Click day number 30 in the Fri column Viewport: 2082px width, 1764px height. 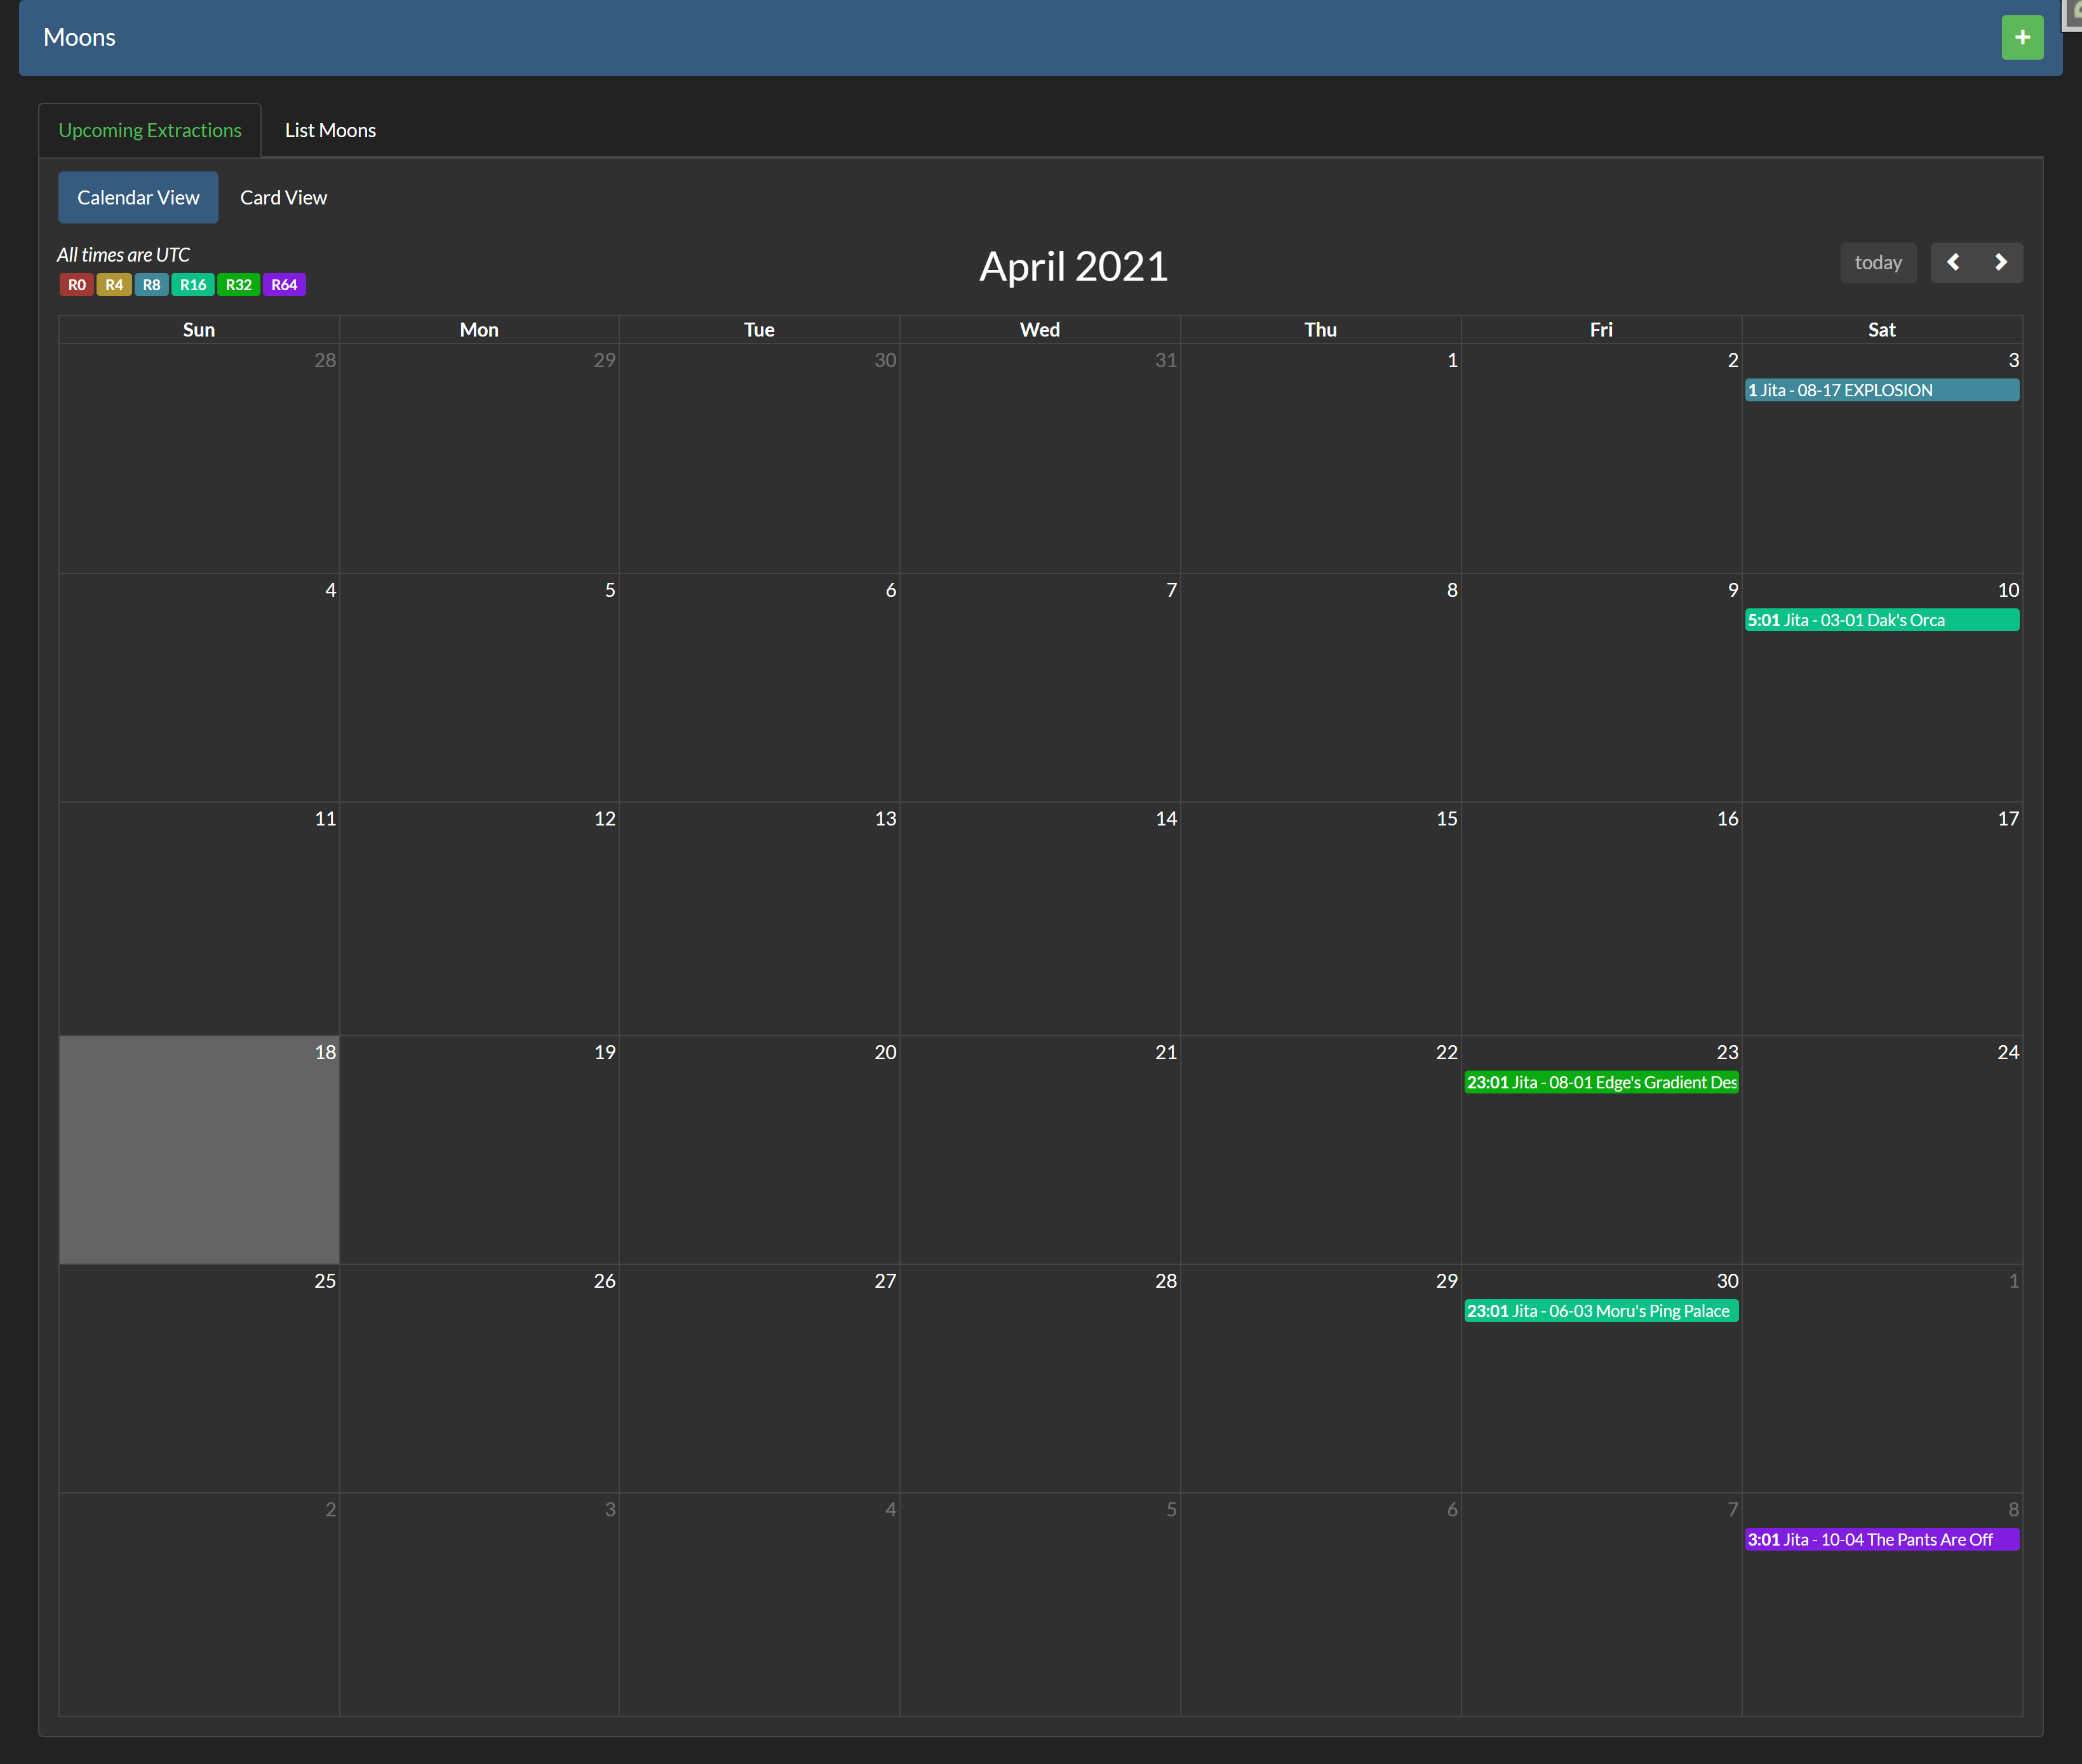pyautogui.click(x=1727, y=1281)
